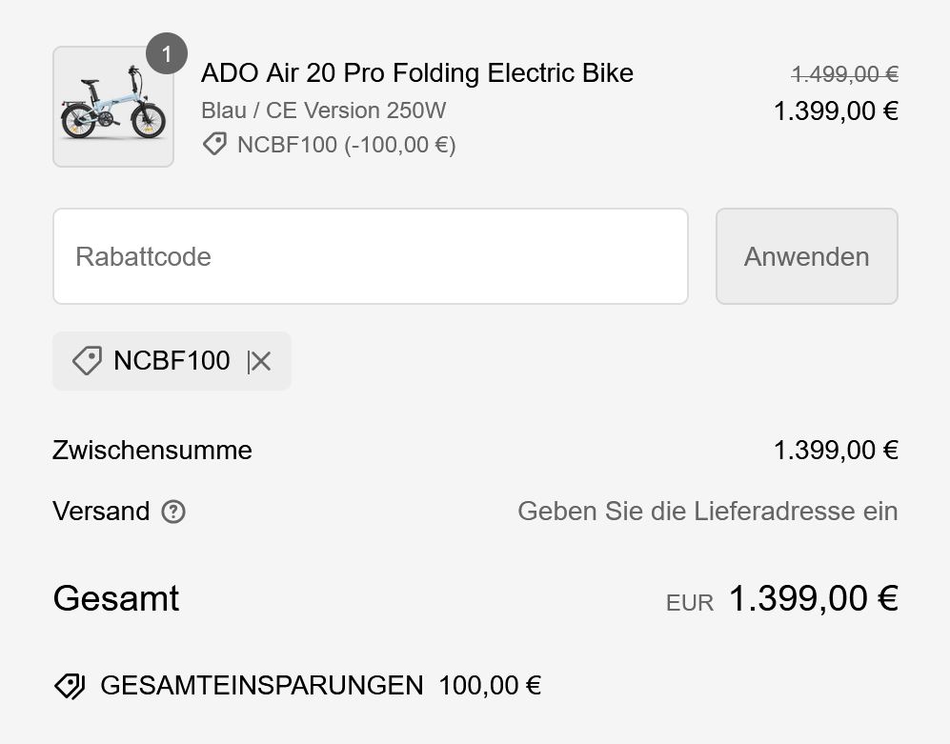The width and height of the screenshot is (950, 744).
Task: Click the crossed-out 1.499,00 € original price
Action: pos(844,74)
